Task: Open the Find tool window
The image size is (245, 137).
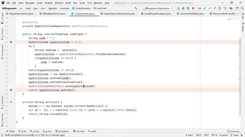Action: coord(34,131)
